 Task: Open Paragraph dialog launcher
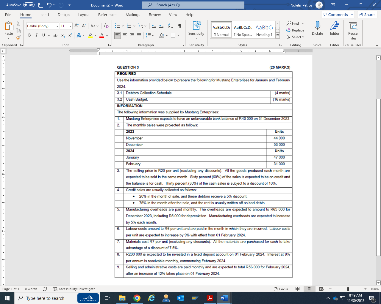point(183,45)
